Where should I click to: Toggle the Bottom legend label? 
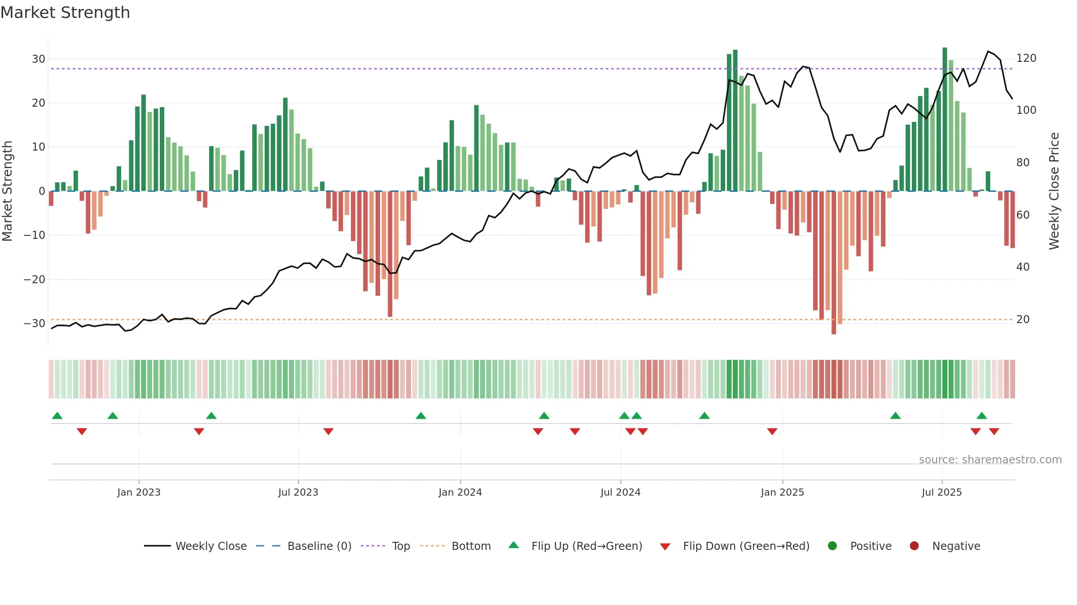pos(471,546)
